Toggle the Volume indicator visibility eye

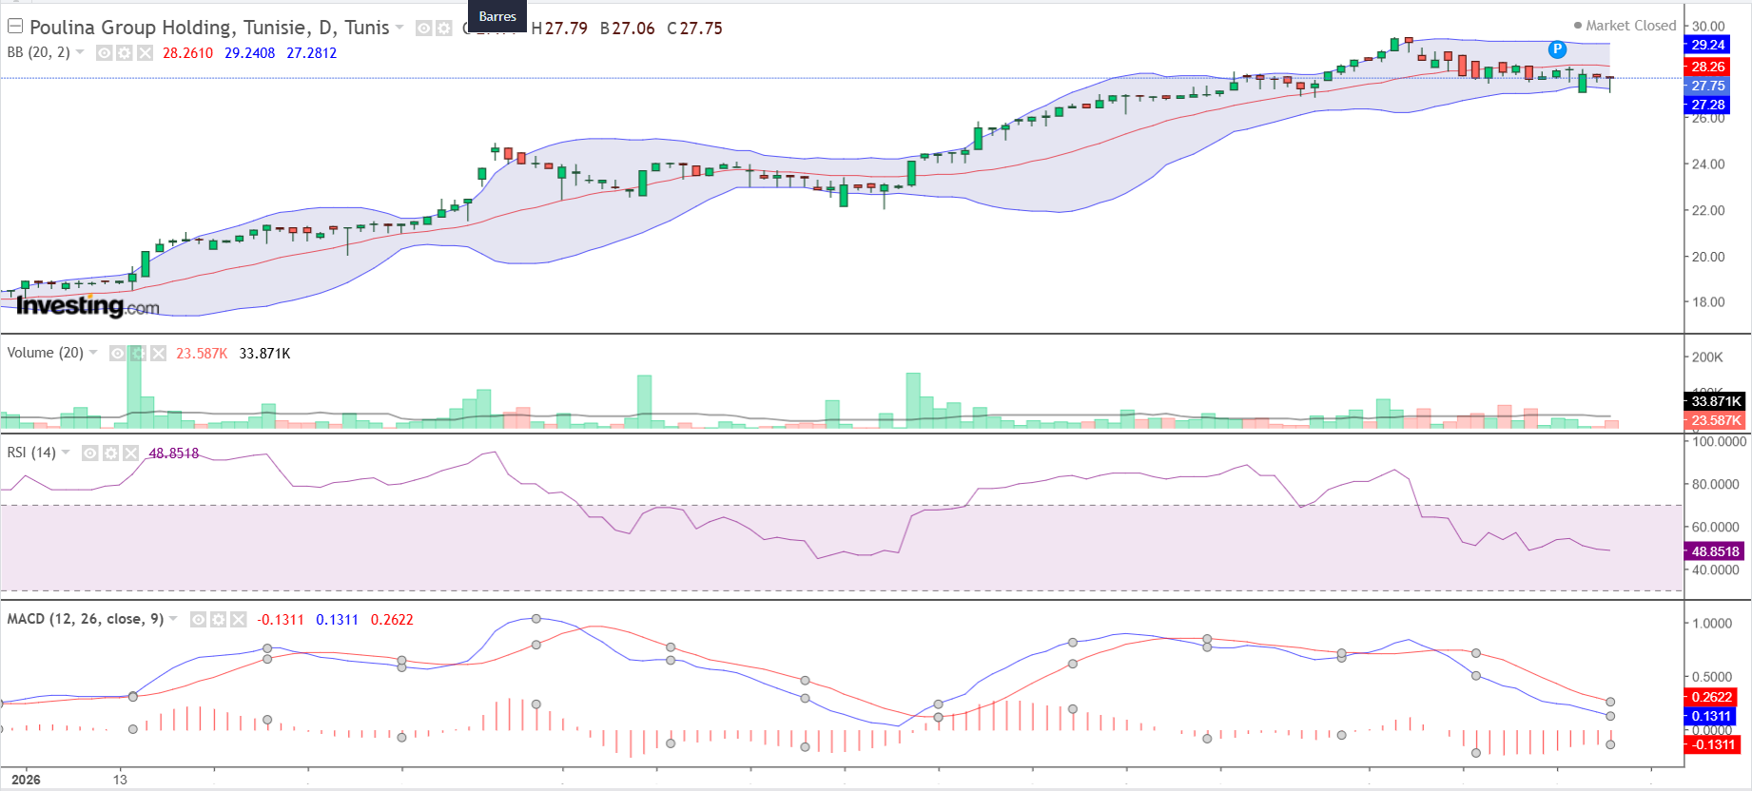pos(118,354)
